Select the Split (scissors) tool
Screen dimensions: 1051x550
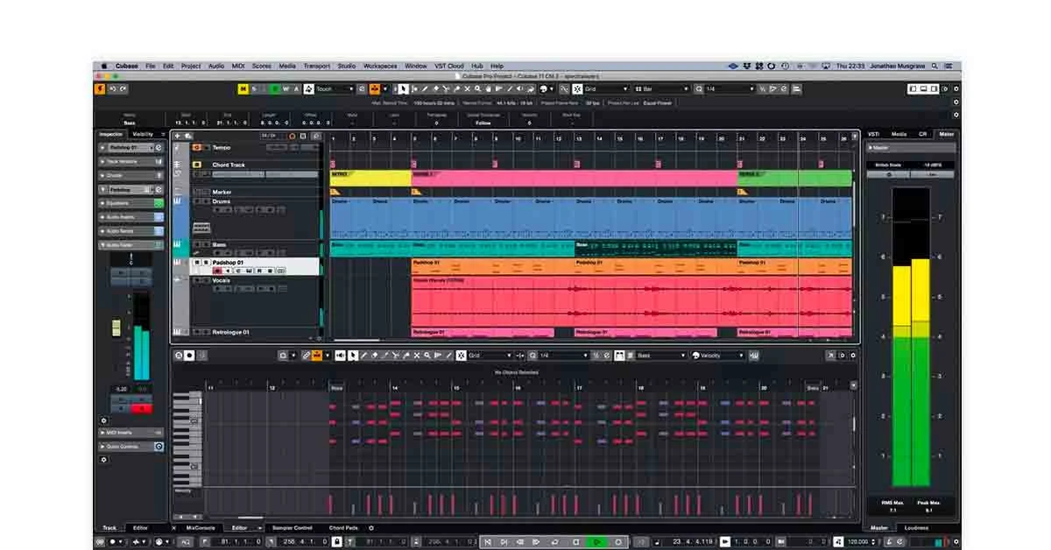tap(446, 88)
